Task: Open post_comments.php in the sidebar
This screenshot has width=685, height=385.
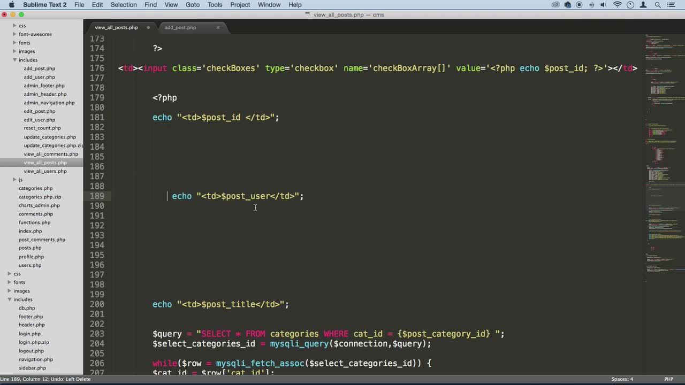Action: (42, 240)
